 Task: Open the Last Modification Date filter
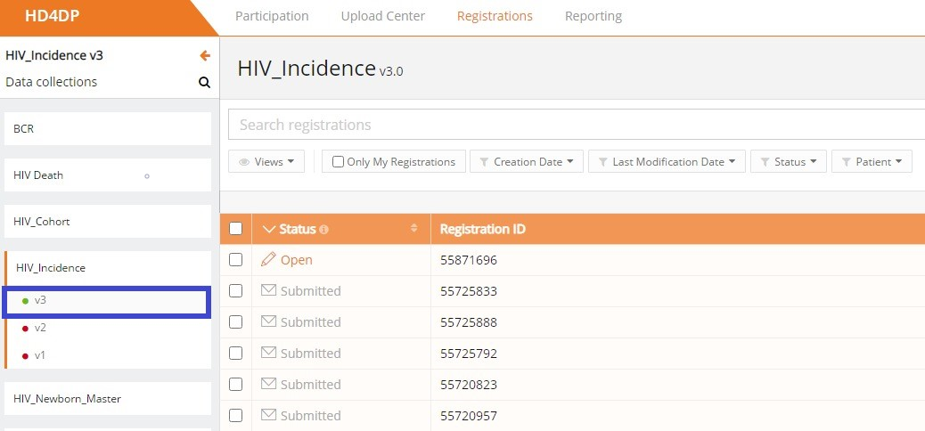point(667,162)
